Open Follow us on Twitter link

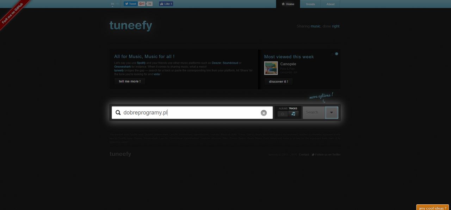pyautogui.click(x=326, y=155)
